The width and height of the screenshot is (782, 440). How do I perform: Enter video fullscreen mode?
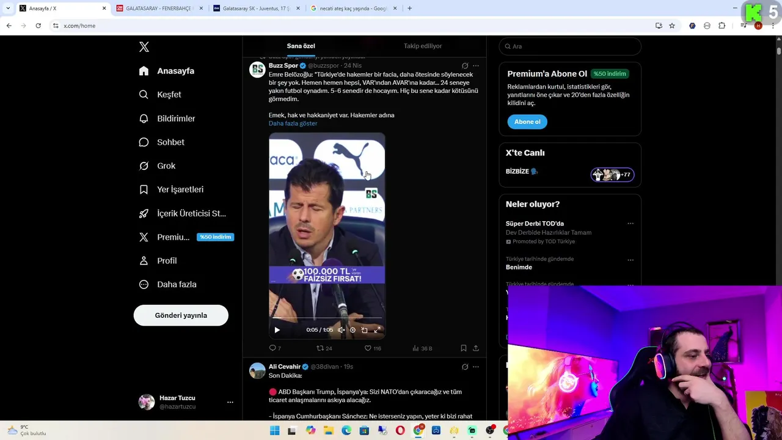click(x=377, y=330)
